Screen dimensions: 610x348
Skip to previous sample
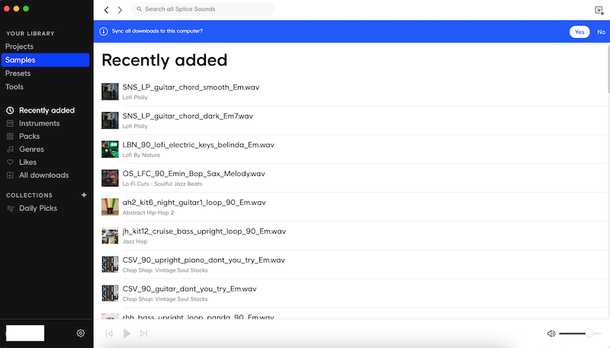pos(109,334)
